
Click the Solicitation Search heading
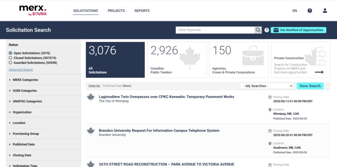coord(28,30)
